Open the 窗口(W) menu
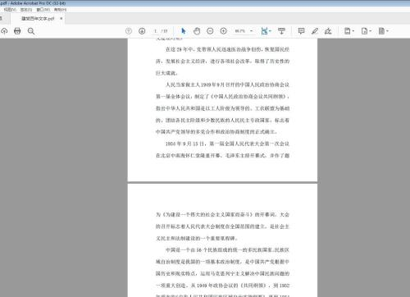 click(x=43, y=10)
